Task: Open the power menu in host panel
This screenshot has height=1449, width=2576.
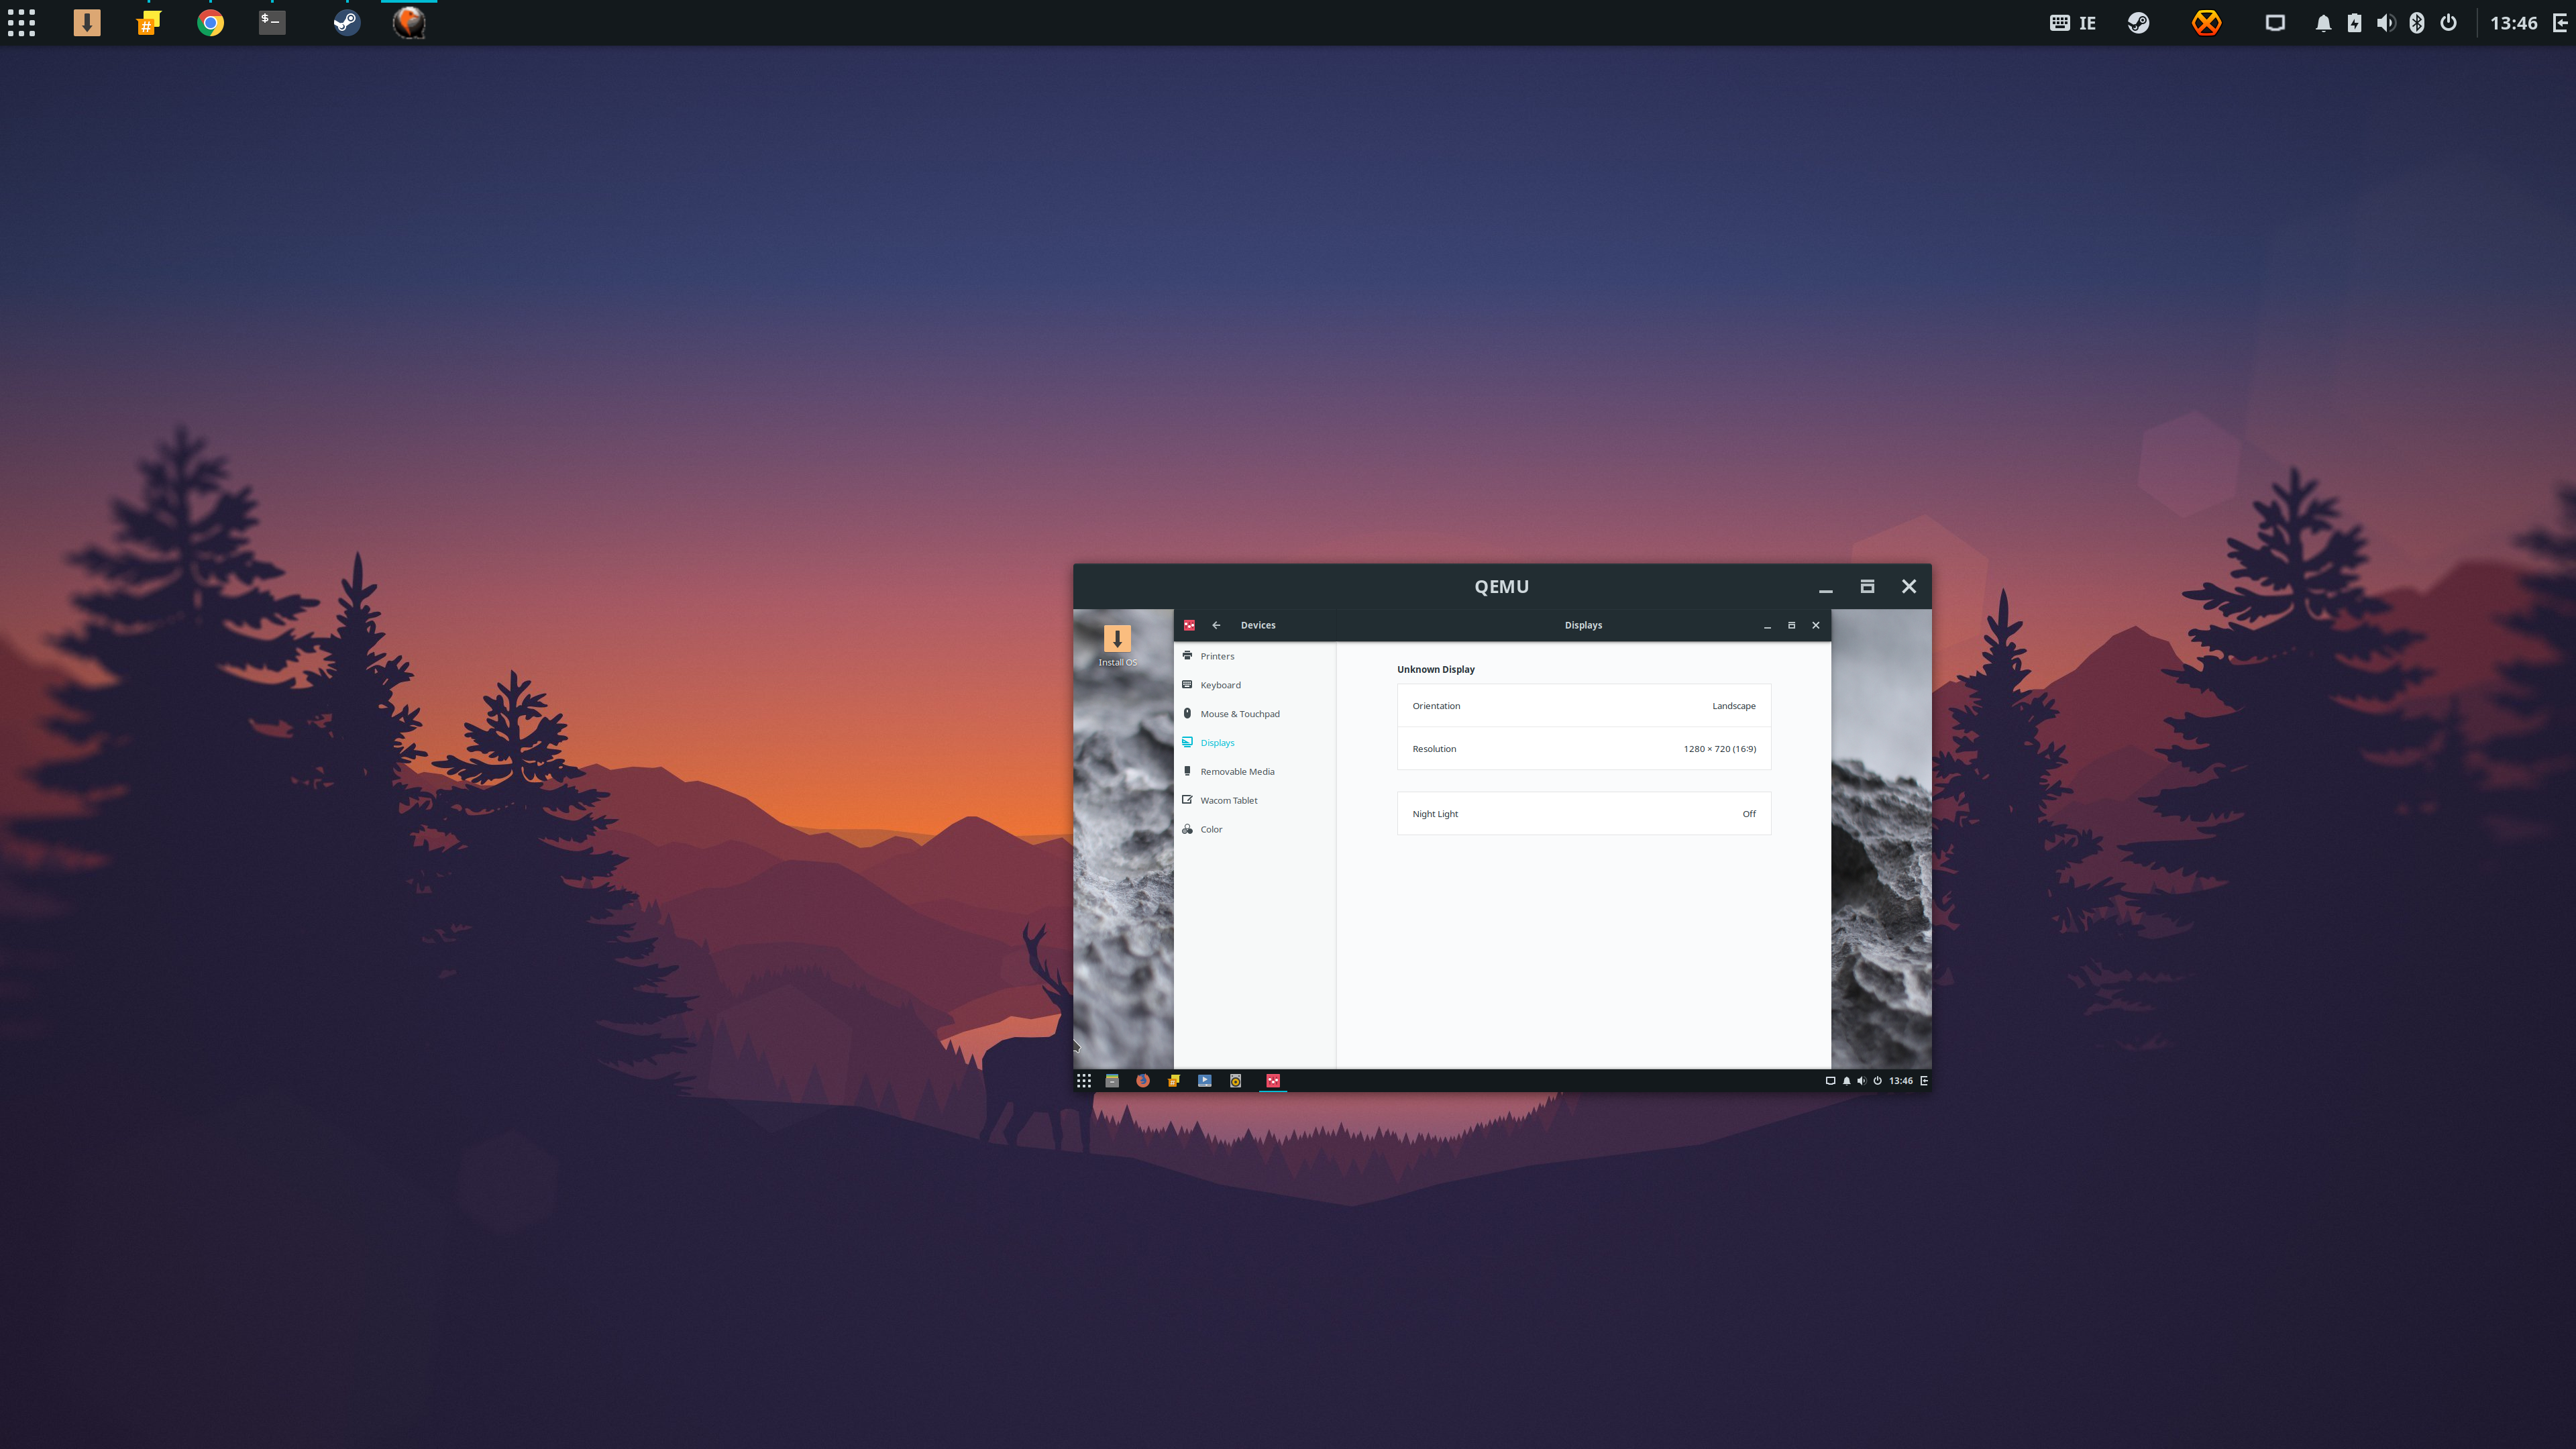Action: point(2448,23)
